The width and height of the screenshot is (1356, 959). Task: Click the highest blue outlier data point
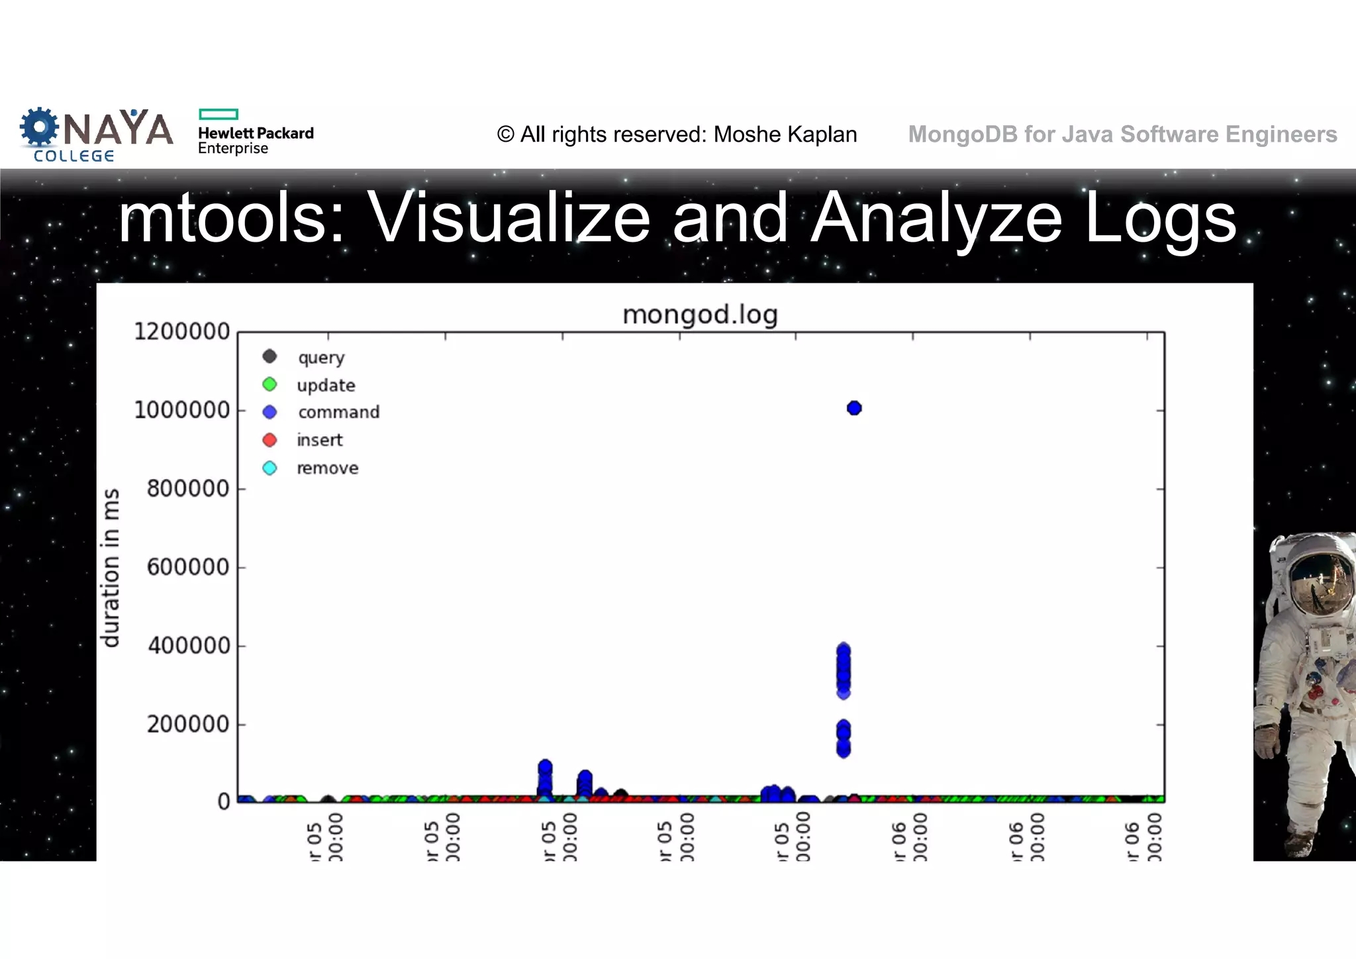click(854, 408)
